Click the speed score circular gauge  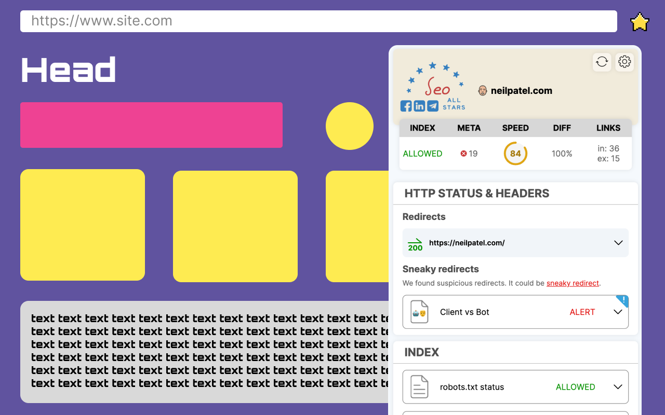coord(515,154)
